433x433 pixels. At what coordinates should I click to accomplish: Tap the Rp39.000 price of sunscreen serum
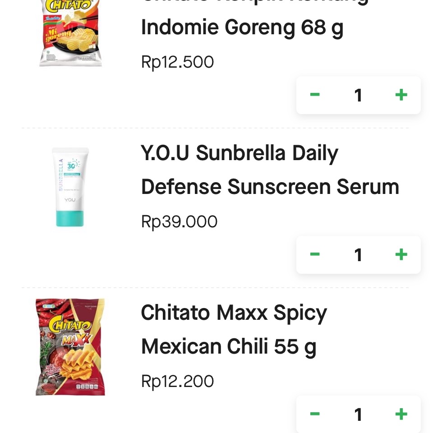pos(179,221)
